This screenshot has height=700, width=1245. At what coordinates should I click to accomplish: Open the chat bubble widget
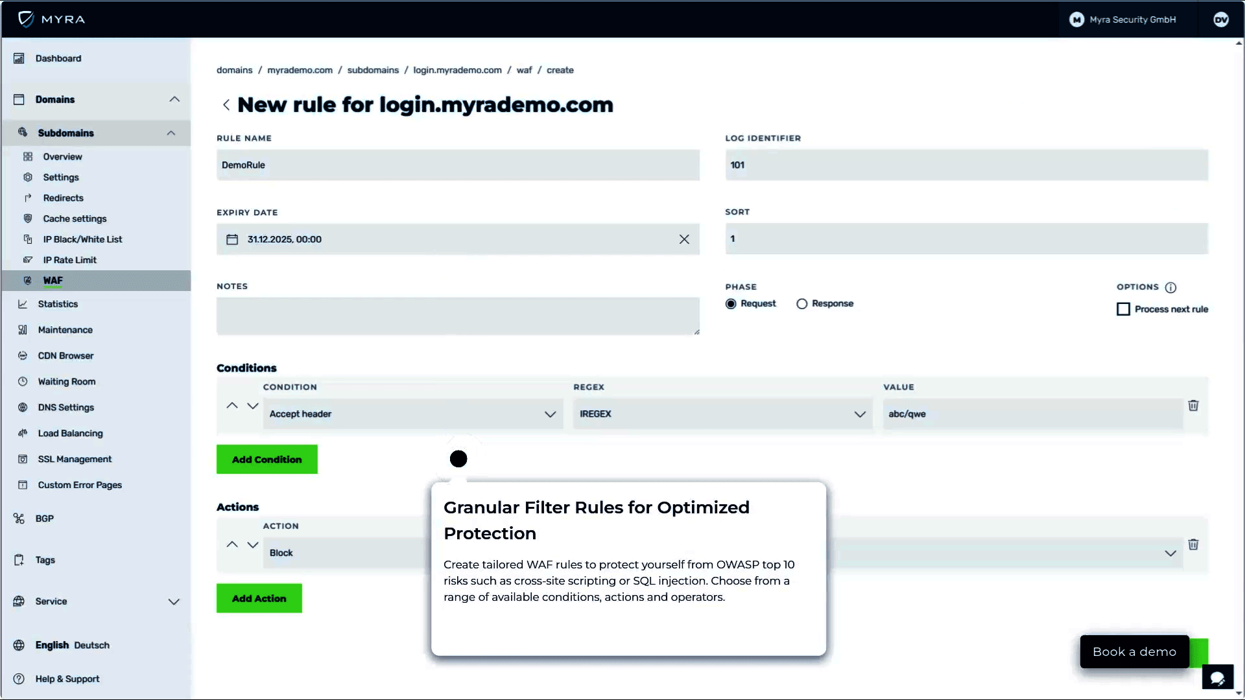click(1217, 678)
